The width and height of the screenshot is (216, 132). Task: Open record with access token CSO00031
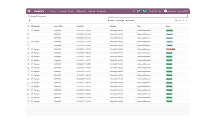pyautogui.click(x=57, y=68)
